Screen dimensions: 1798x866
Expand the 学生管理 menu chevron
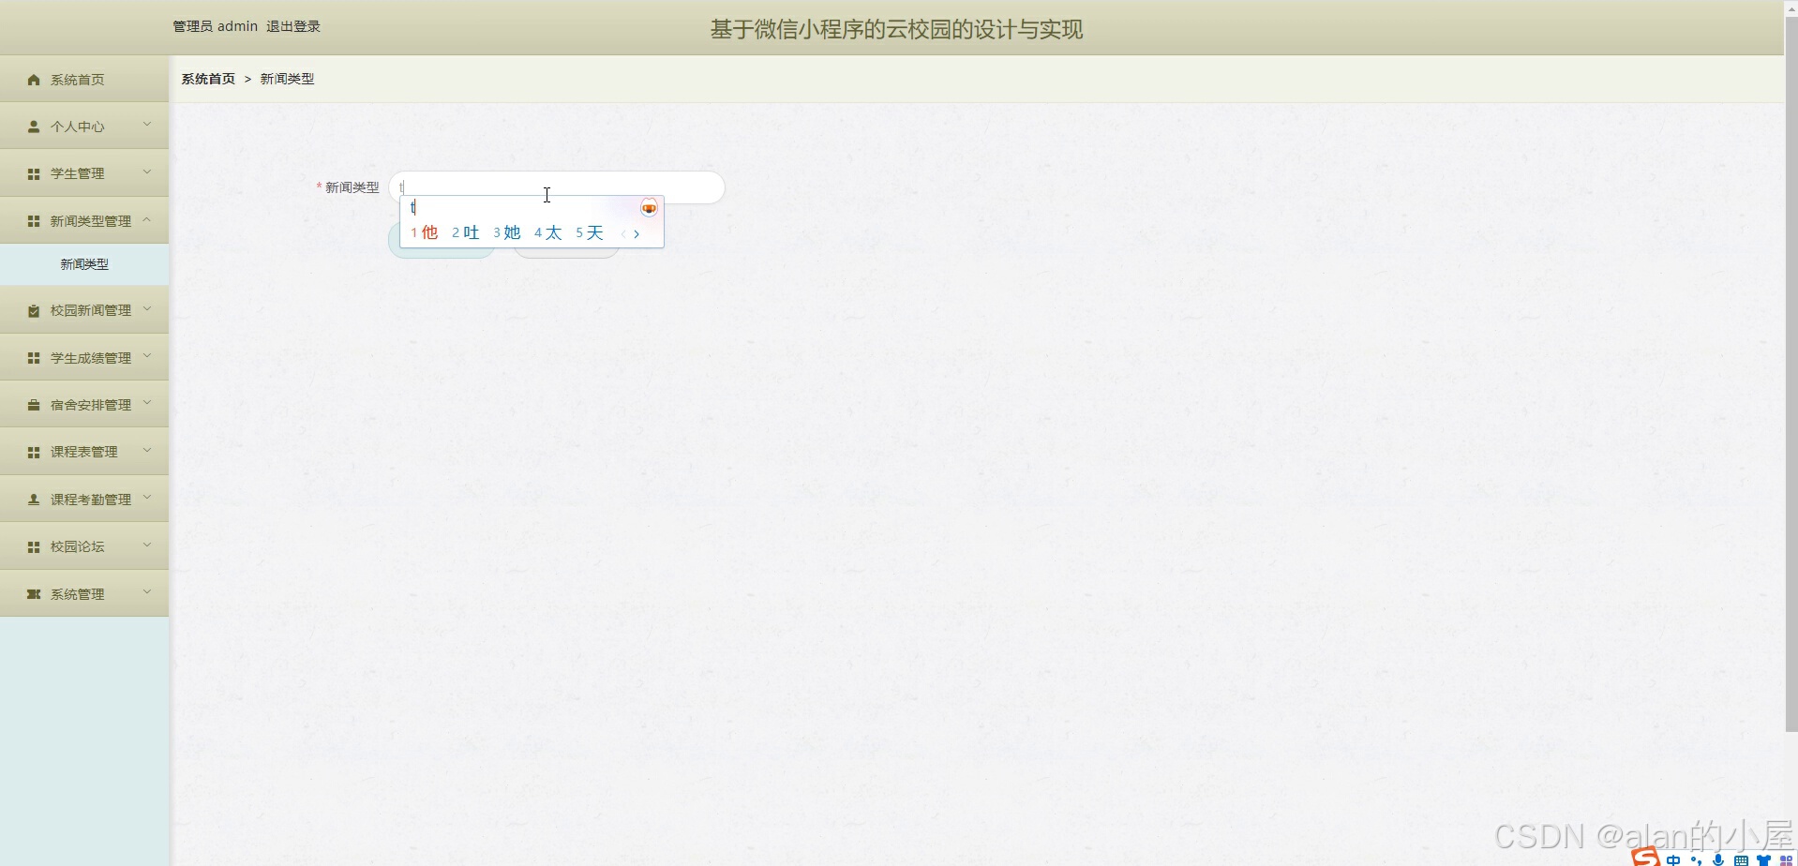click(147, 172)
